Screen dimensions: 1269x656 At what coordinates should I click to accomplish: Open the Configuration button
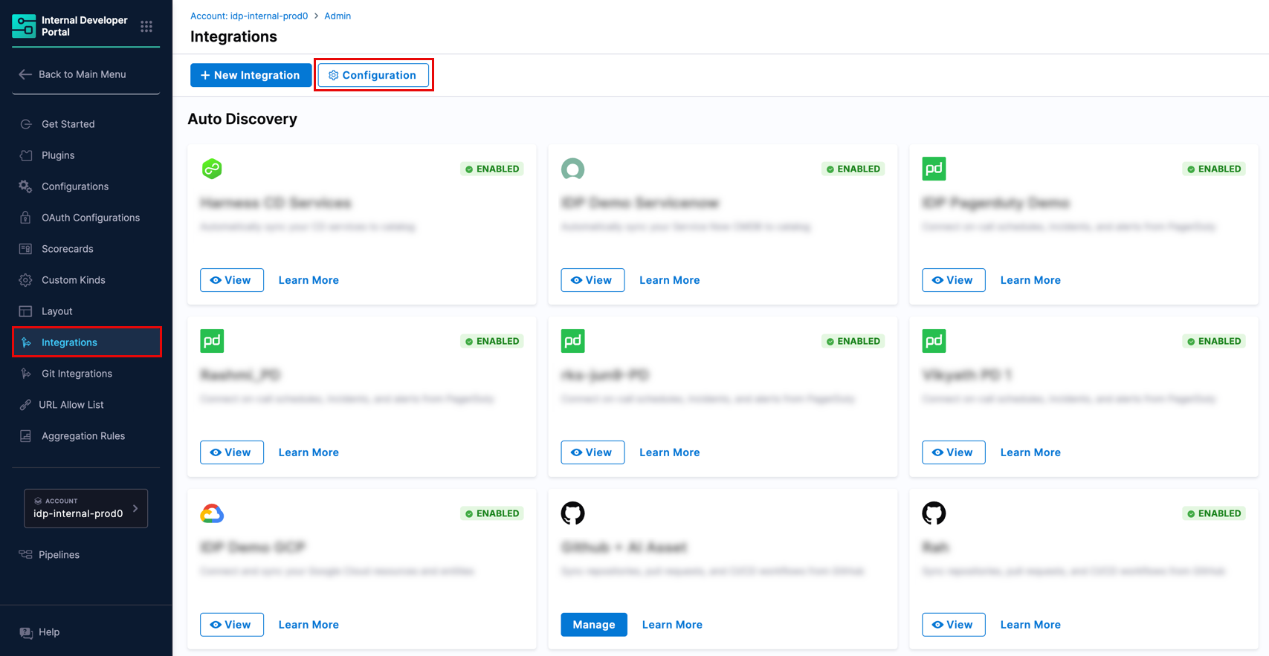pos(373,75)
